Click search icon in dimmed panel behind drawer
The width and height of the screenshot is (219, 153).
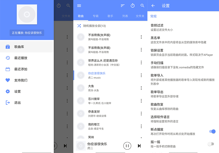[x=68, y=6]
